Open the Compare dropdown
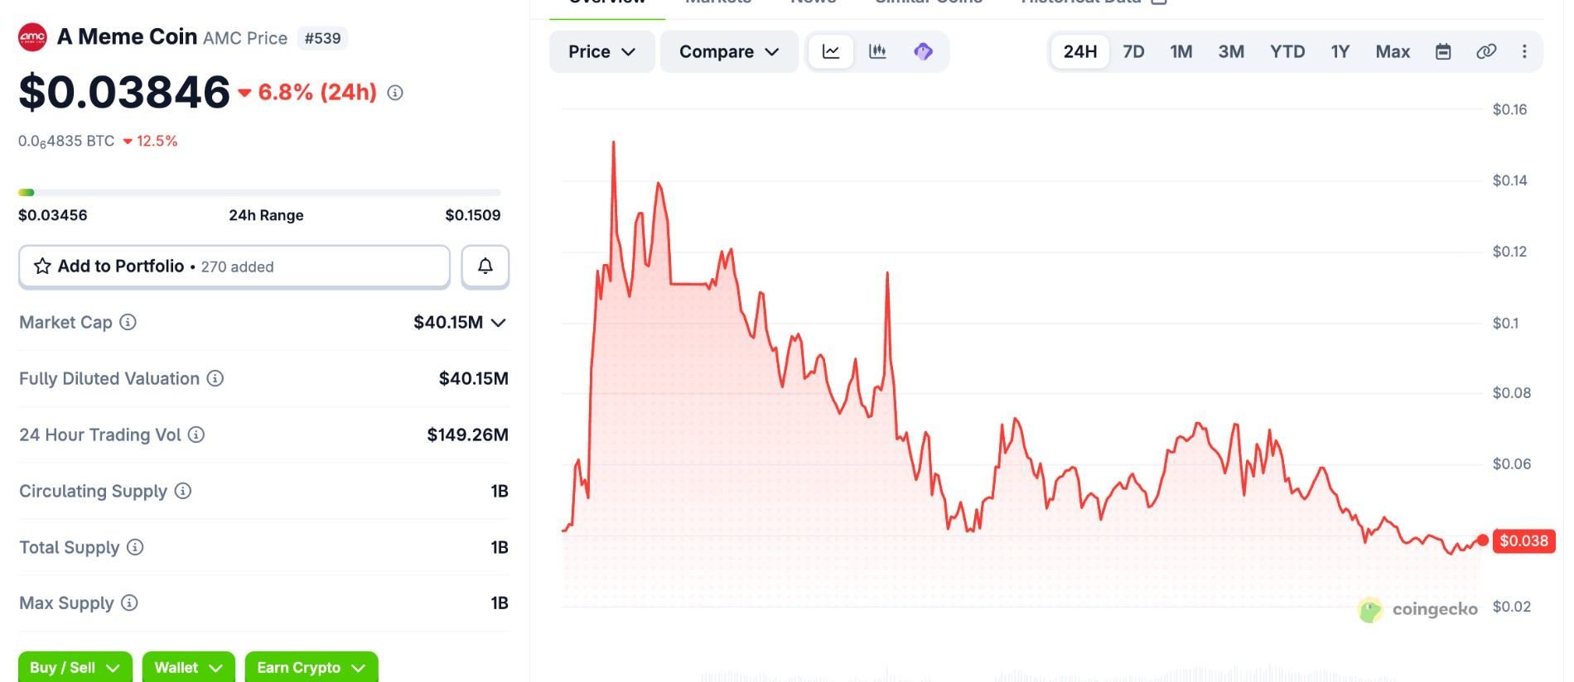The image size is (1574, 682). (x=729, y=52)
